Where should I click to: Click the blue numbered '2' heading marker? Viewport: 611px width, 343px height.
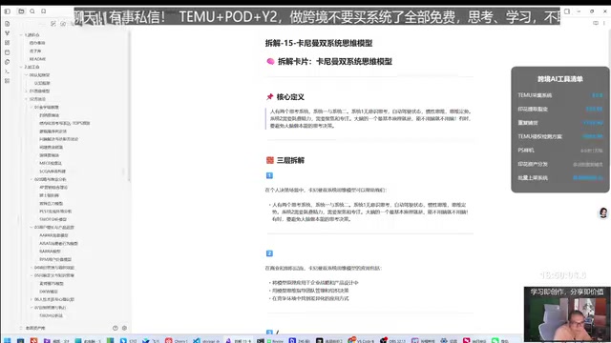point(269,253)
